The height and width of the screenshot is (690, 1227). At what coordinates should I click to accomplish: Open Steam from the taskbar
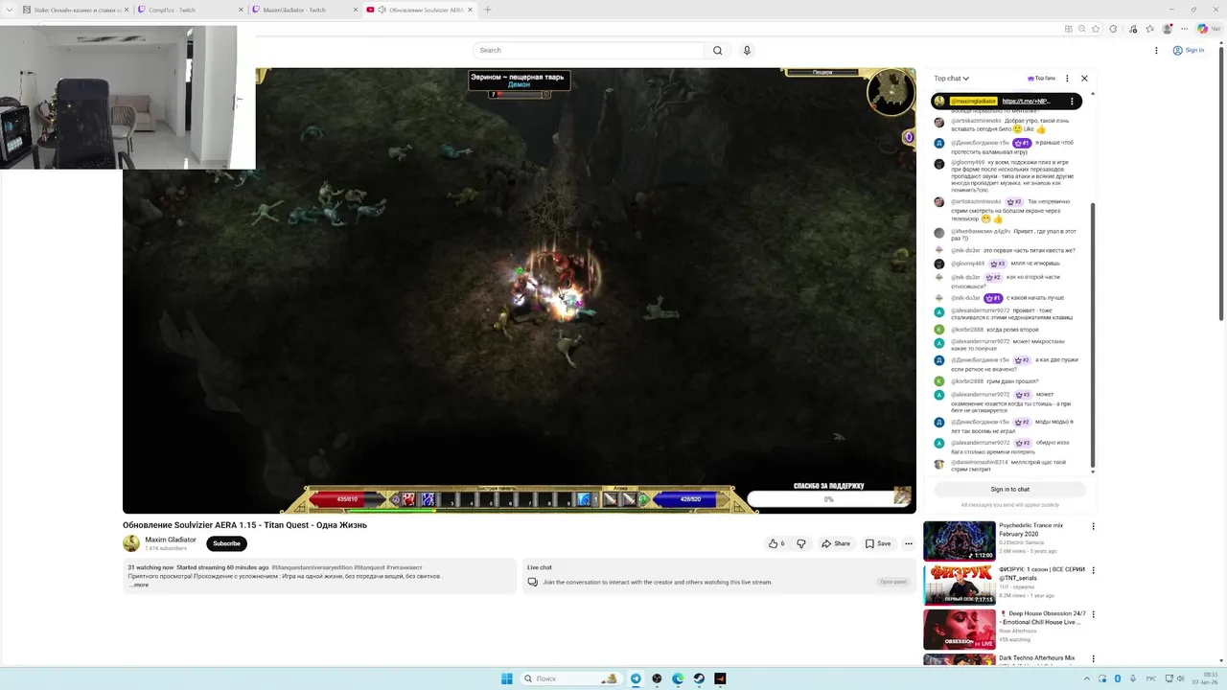pos(699,678)
